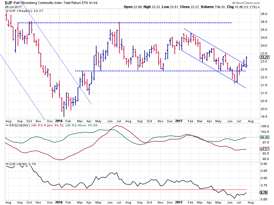
Task: Click the 102.5 RRG axis label
Action: [265, 132]
